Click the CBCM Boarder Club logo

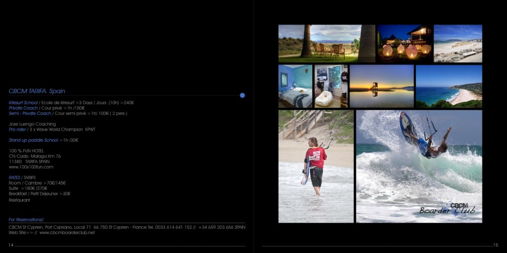pyautogui.click(x=447, y=208)
